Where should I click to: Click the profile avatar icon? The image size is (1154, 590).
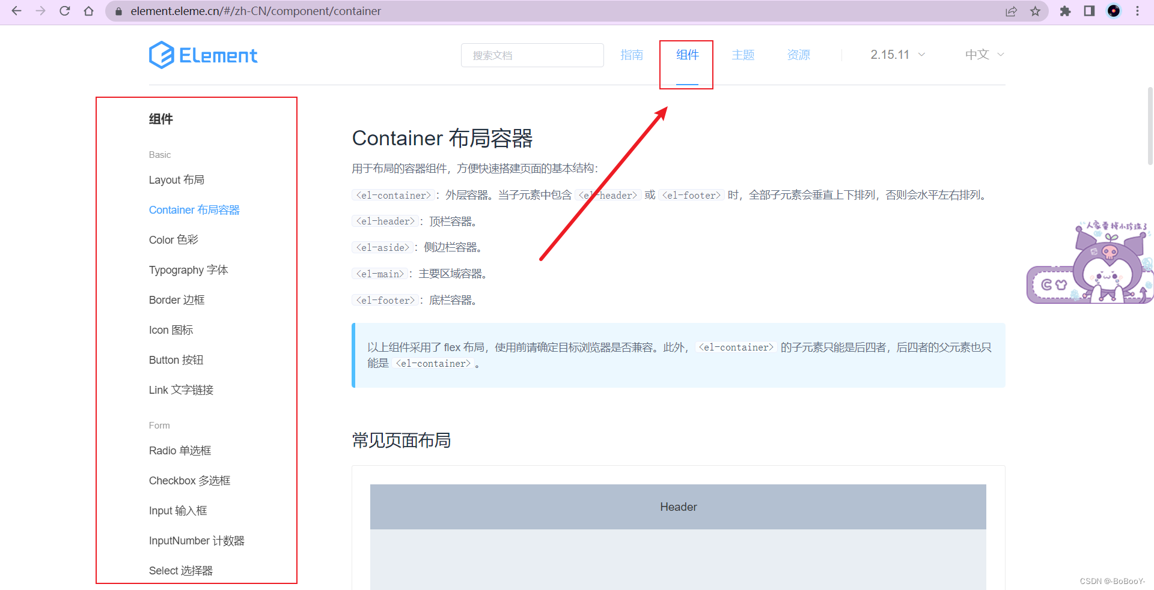(x=1114, y=11)
